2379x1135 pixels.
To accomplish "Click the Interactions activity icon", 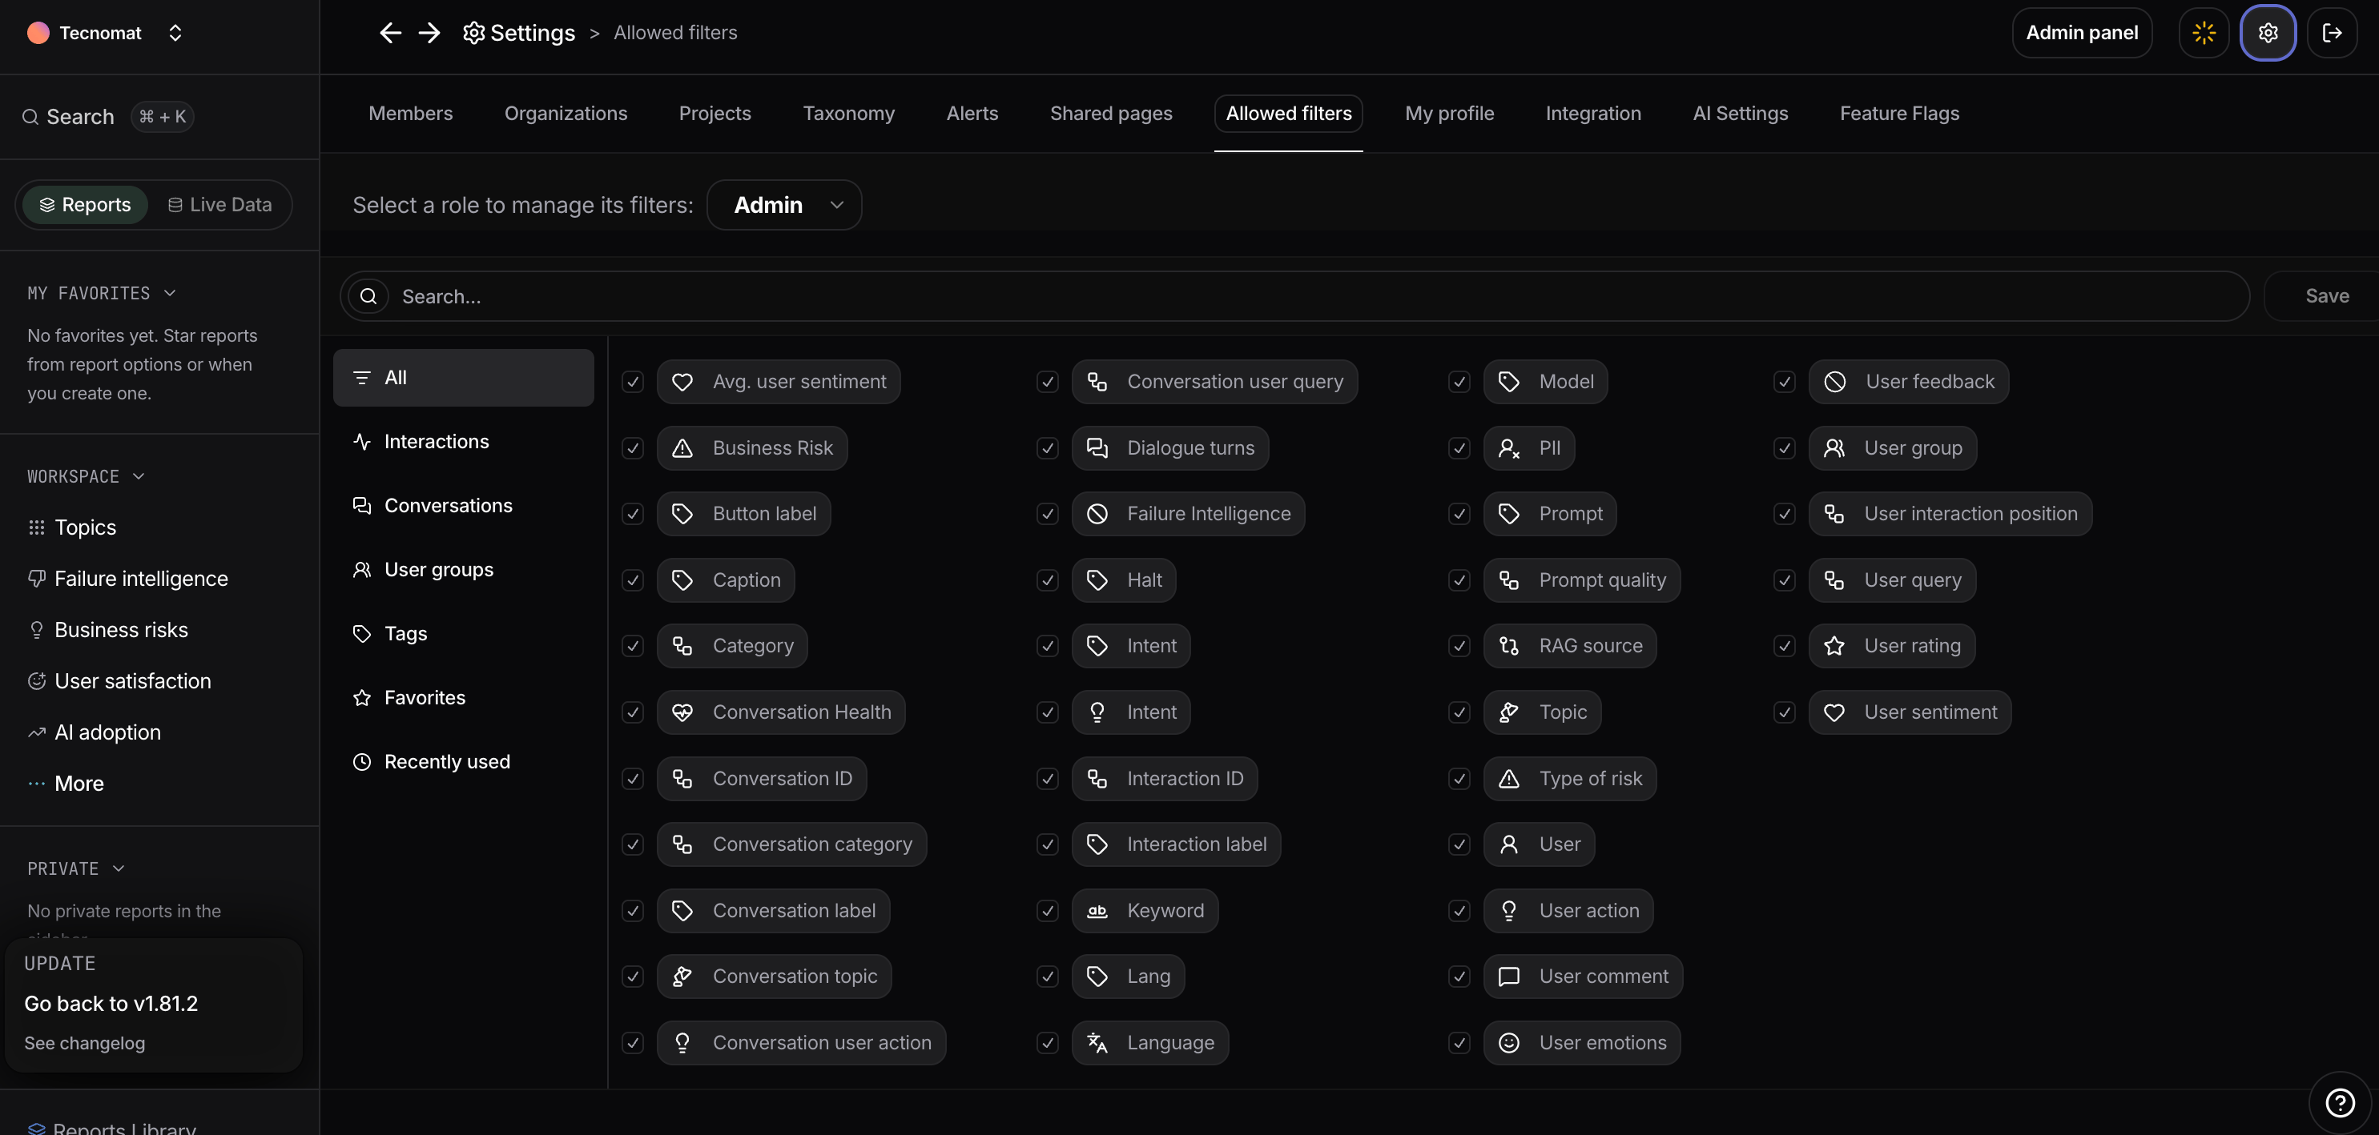I will click(362, 442).
